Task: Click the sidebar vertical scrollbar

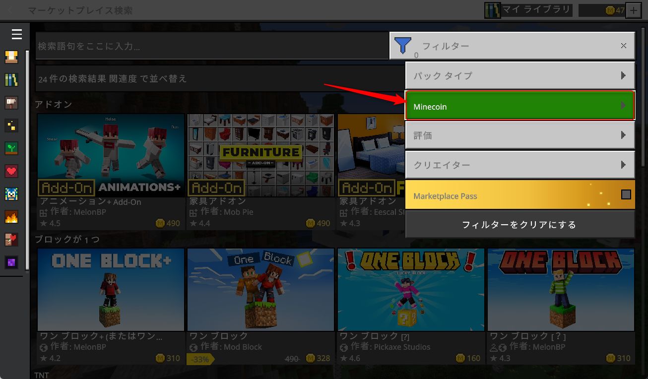Action: 28,161
